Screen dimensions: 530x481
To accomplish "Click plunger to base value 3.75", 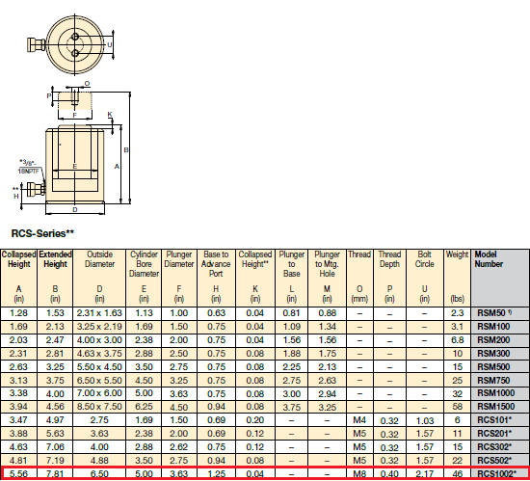I will [x=292, y=408].
